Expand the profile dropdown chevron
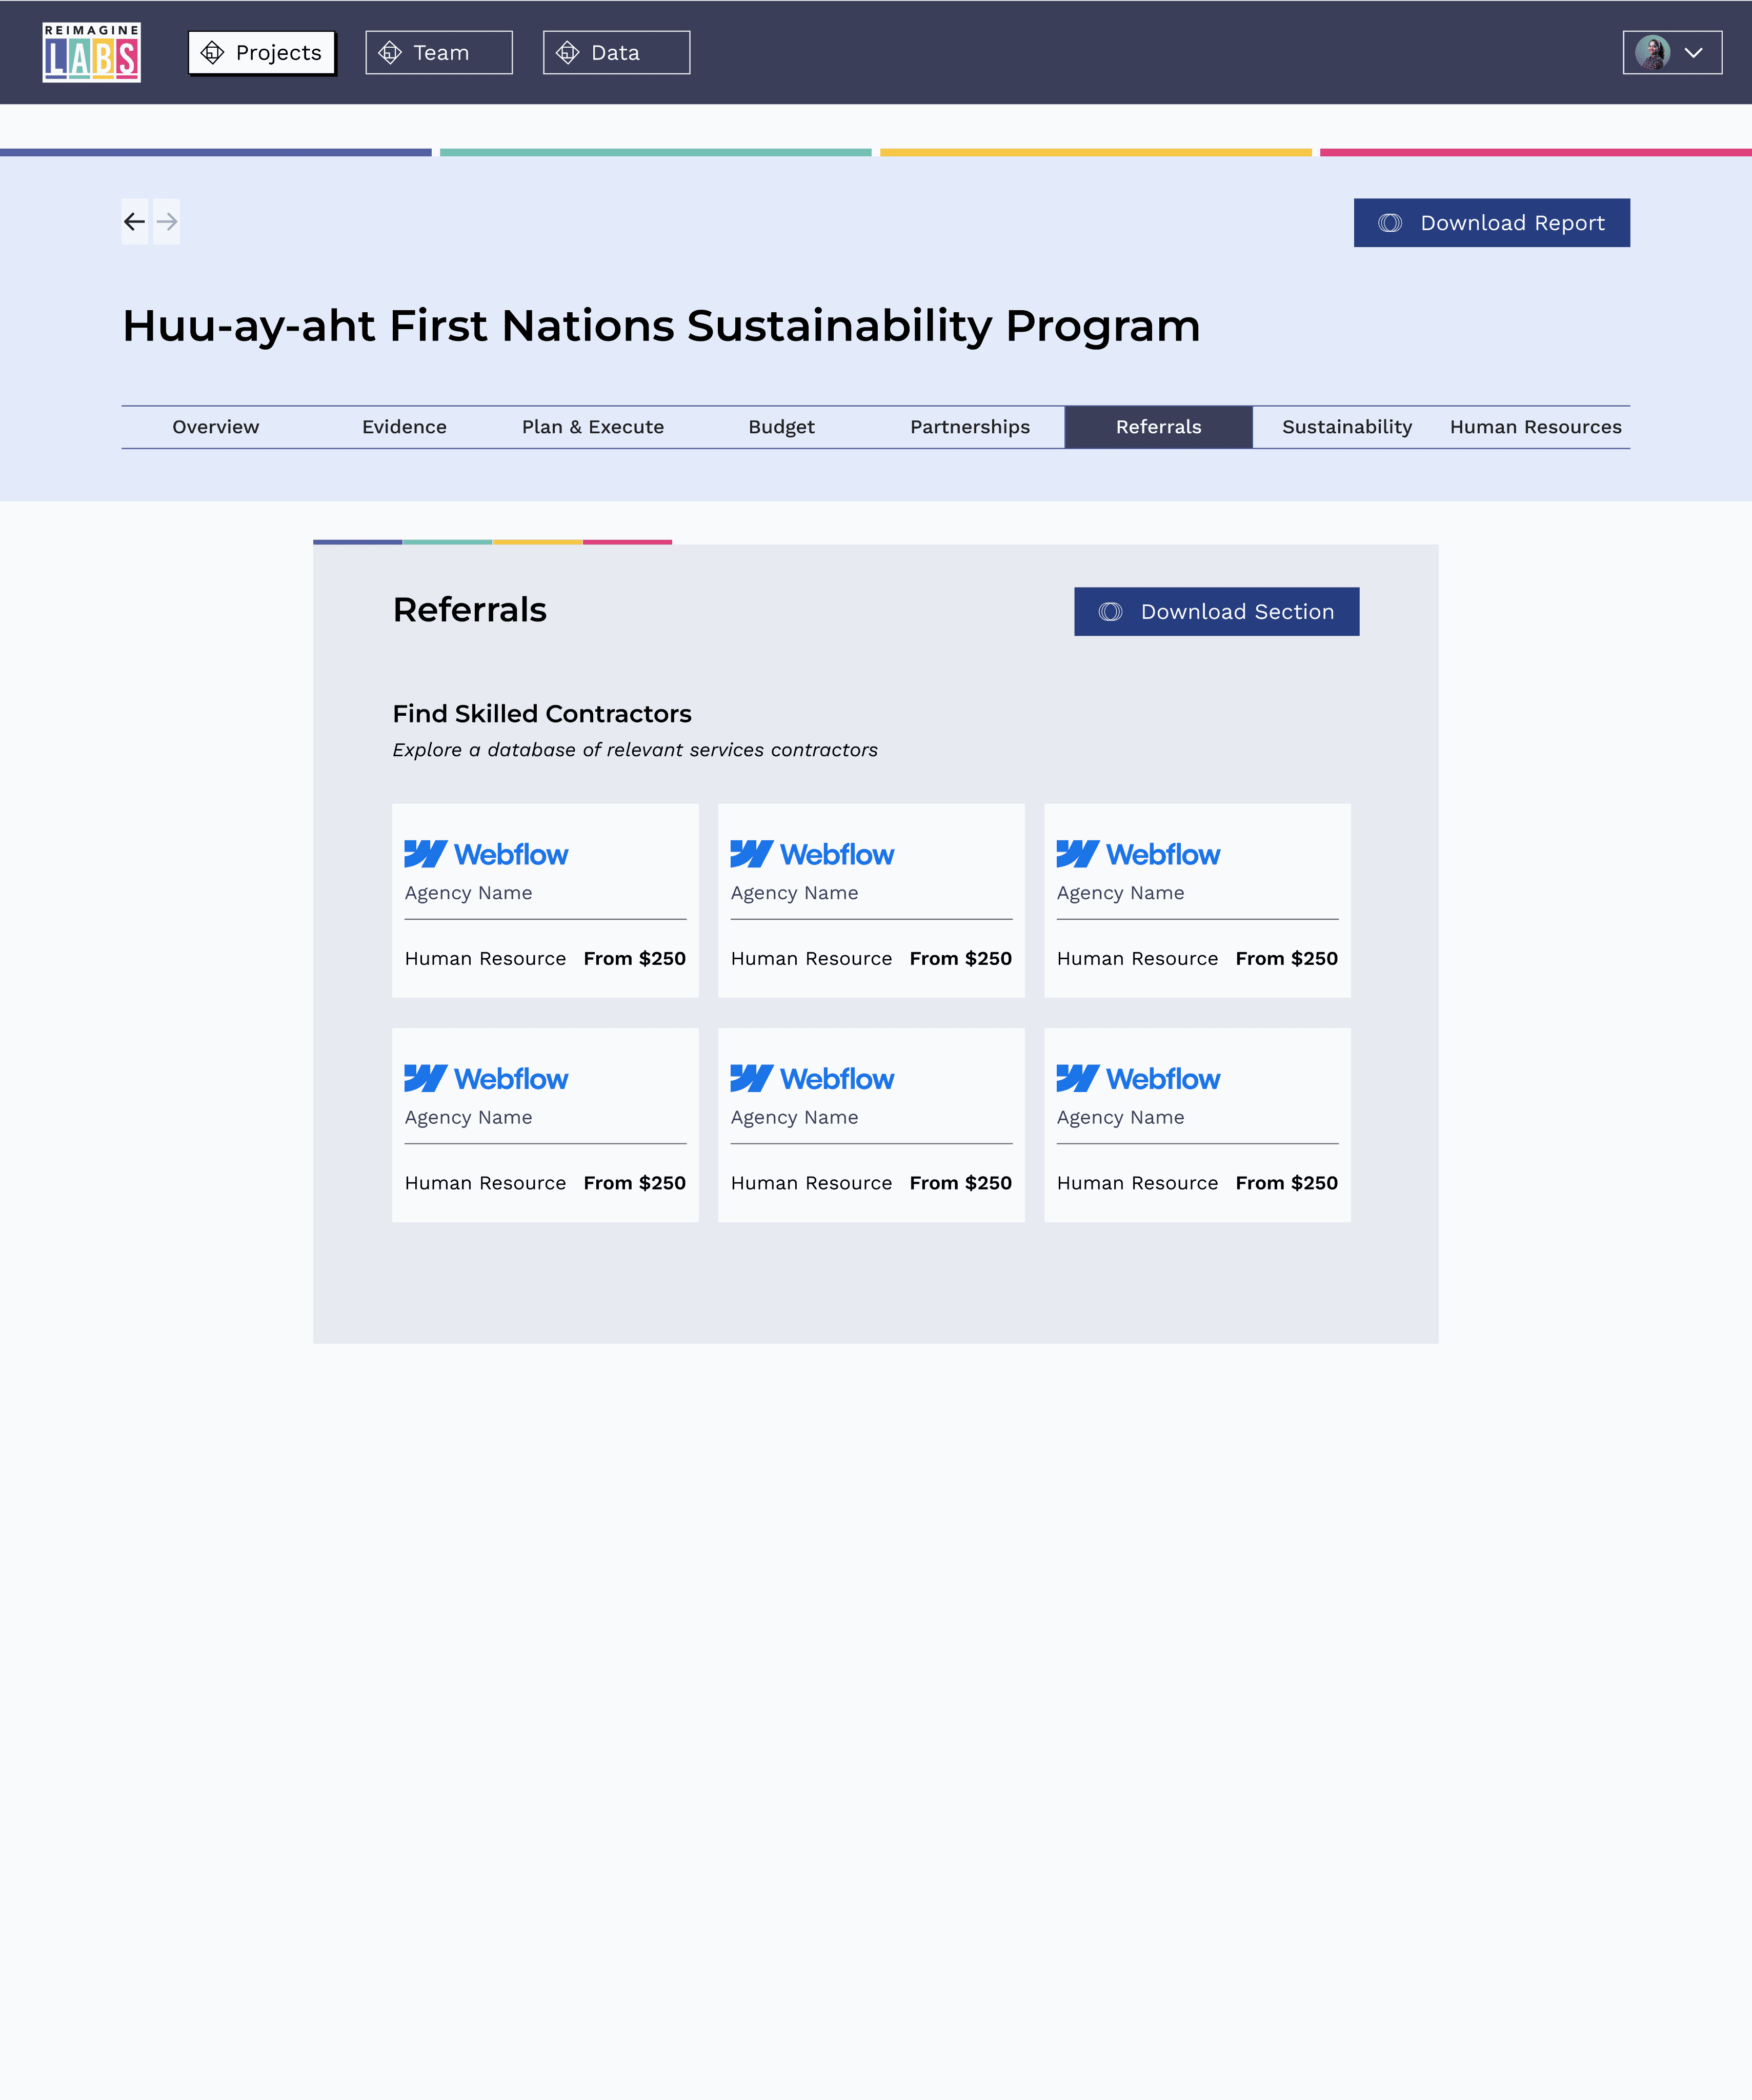This screenshot has height=2100, width=1752. pos(1693,53)
